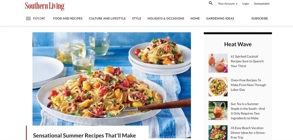Select the Home menu item
This screenshot has width=293, height=140.
tap(195, 19)
